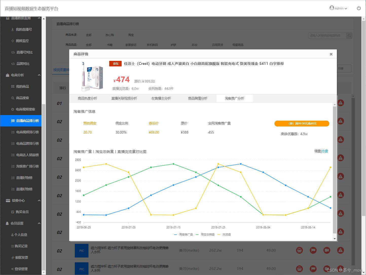Click the green data point at 2019-07-15
The image size is (366, 275).
tap(173, 164)
